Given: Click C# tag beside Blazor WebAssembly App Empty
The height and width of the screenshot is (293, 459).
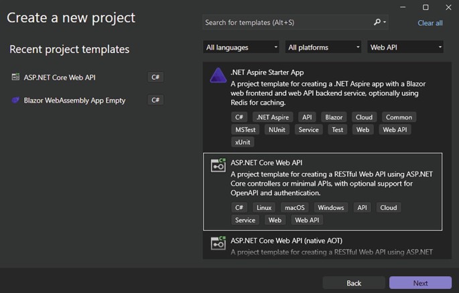Looking at the screenshot, I should tap(155, 100).
